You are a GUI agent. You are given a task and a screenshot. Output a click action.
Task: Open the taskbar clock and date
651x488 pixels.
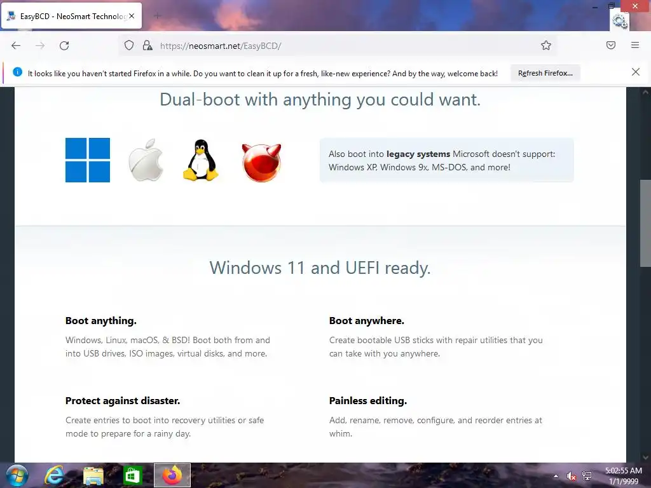[623, 476]
